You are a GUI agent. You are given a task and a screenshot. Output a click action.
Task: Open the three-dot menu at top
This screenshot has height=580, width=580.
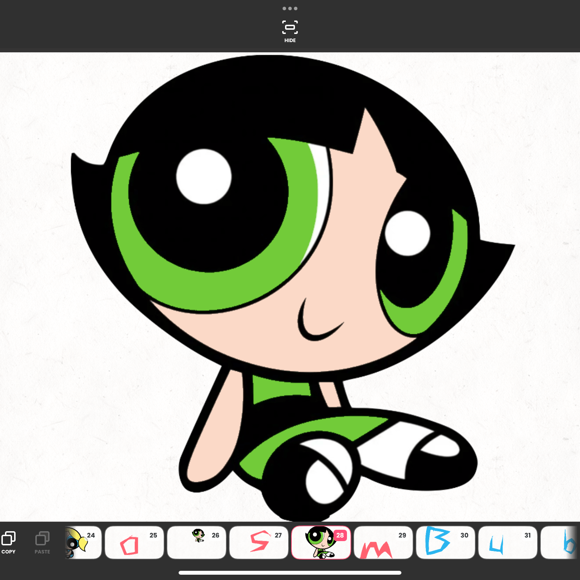[290, 8]
